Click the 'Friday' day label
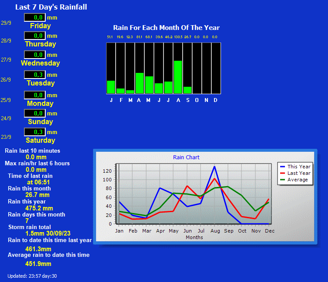Image resolution: width=328 pixels, height=282 pixels. (x=40, y=26)
